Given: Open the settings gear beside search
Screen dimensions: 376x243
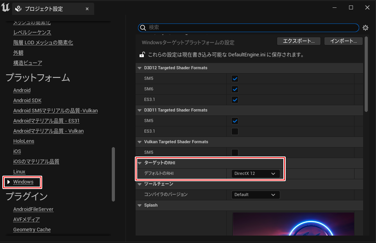Looking at the screenshot, I should tap(365, 28).
